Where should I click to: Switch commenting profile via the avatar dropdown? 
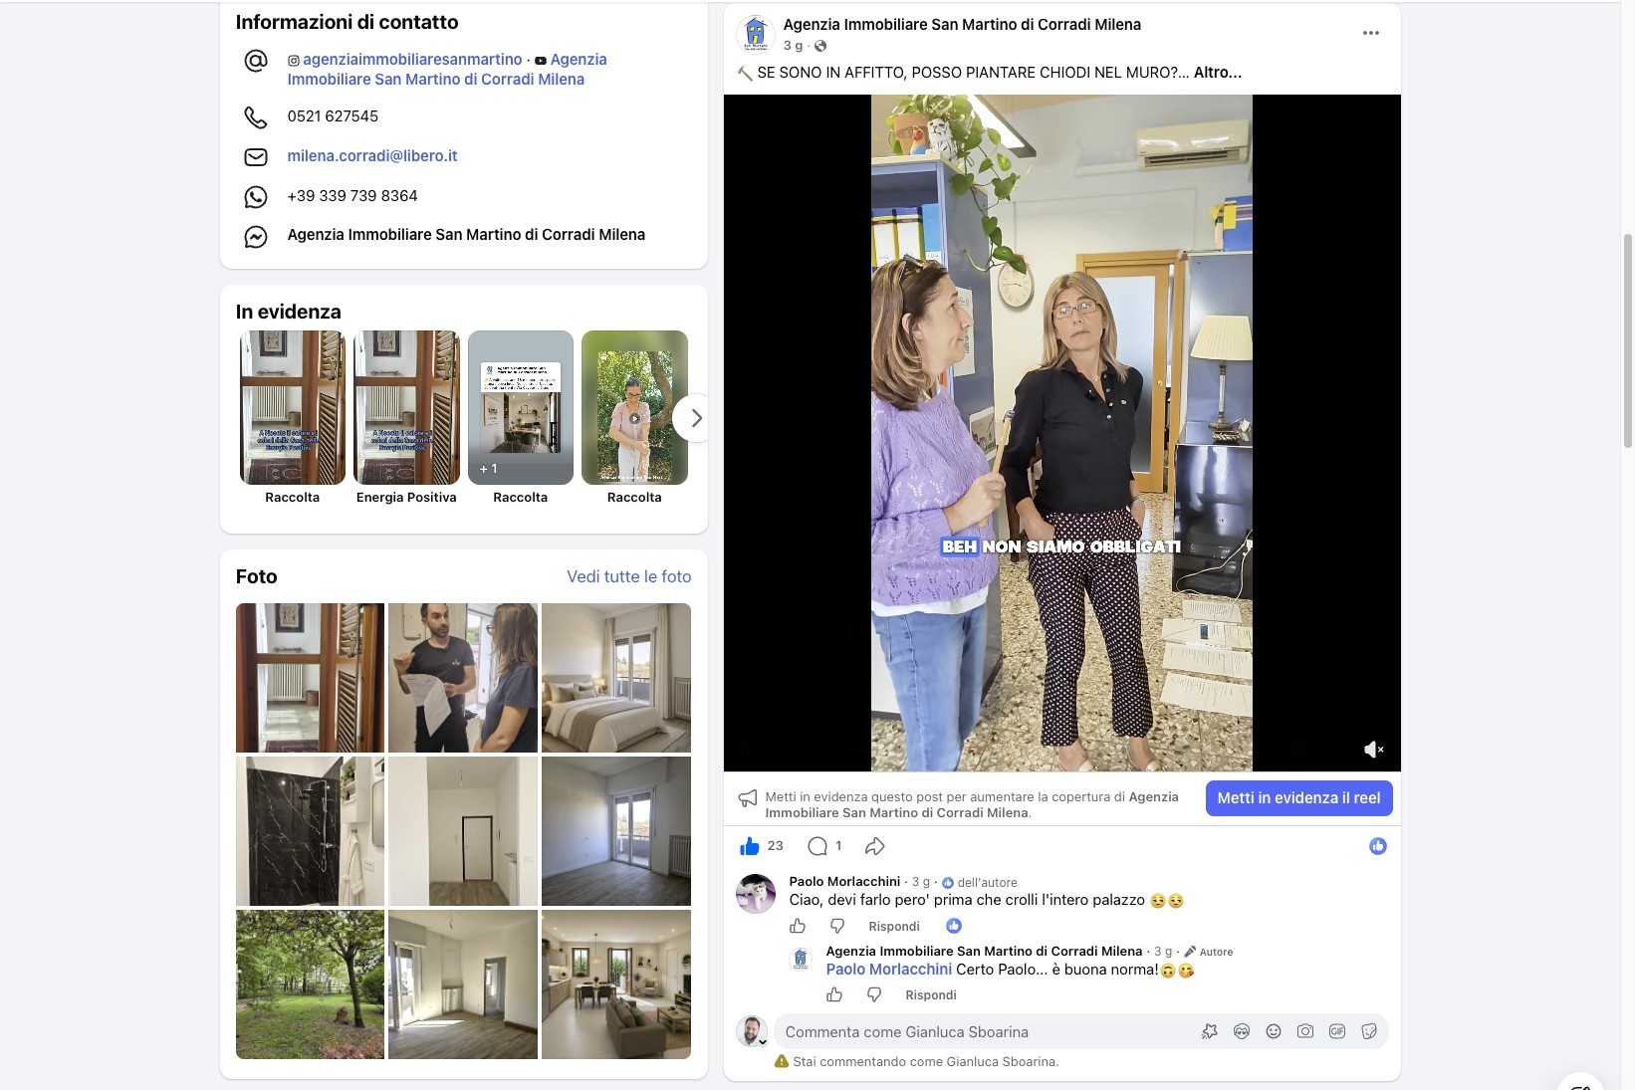click(x=752, y=1031)
